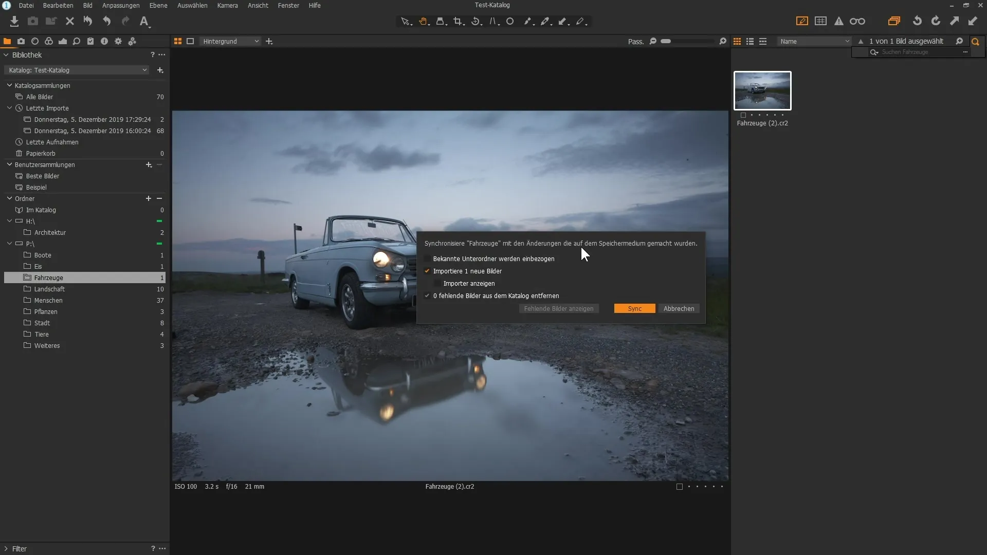Toggle the exposure warning triangle icon

click(x=839, y=21)
